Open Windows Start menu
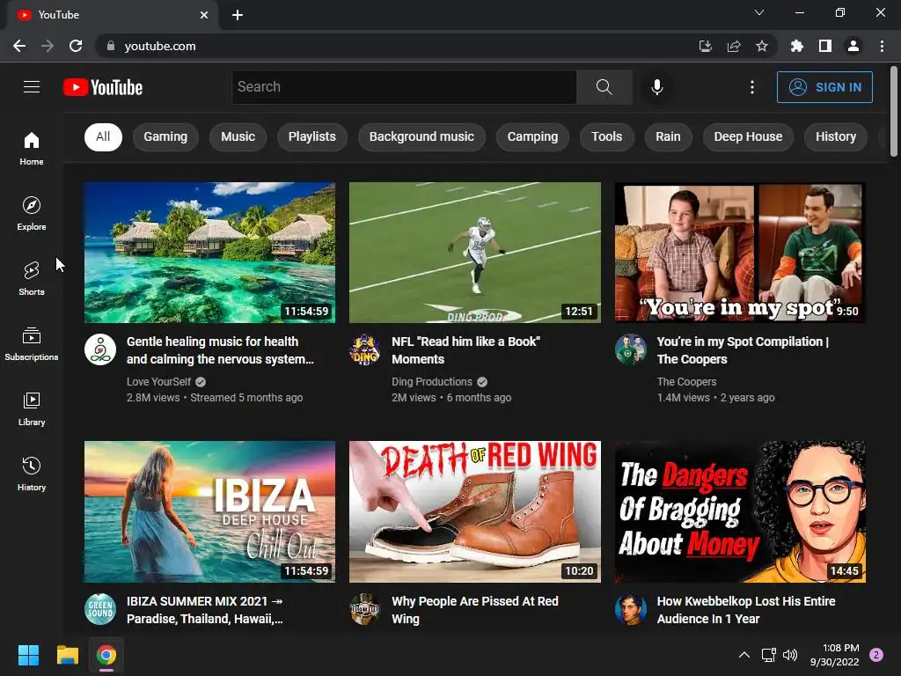 (x=28, y=655)
